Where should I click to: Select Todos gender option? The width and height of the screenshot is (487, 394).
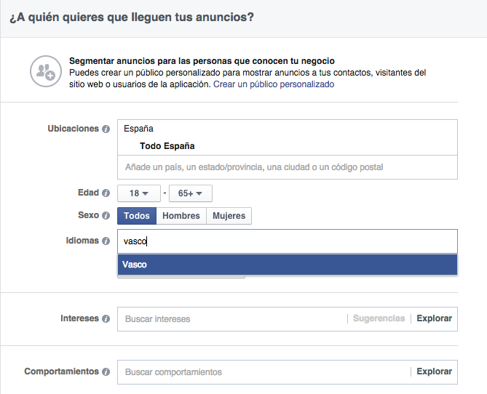137,216
